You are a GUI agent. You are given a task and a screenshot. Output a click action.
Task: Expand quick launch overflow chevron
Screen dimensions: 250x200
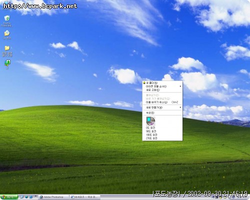[35, 196]
